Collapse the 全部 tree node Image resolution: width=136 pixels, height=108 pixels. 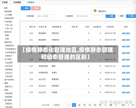pyautogui.click(x=2, y=8)
